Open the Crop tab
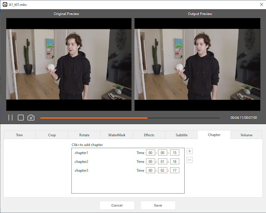Screen dimensions: 266x213 [52, 135]
